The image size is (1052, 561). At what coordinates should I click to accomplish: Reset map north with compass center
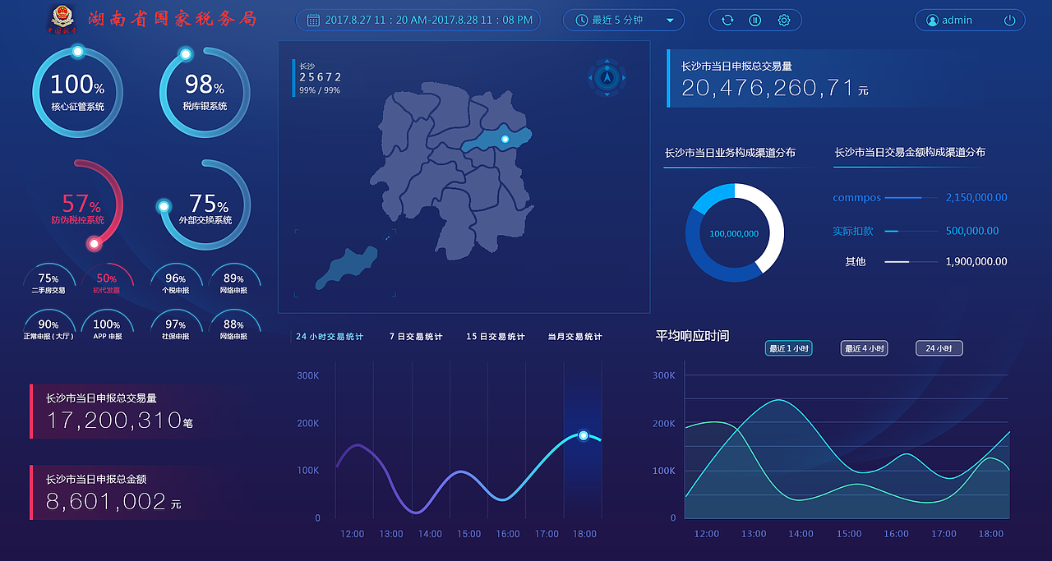tap(607, 78)
